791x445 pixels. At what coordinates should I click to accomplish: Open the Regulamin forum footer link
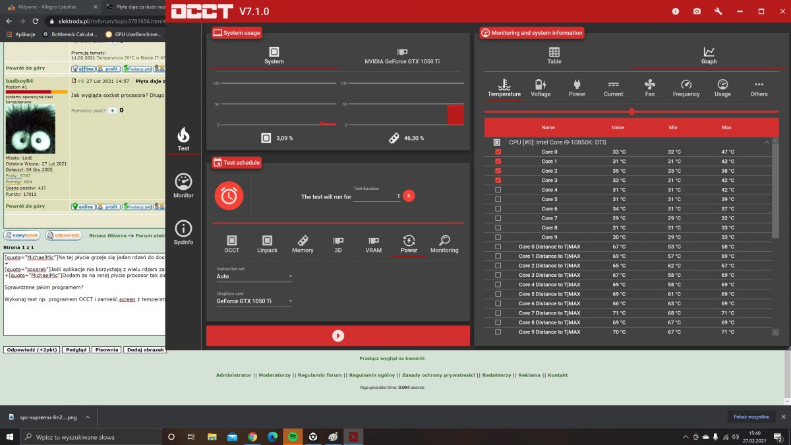pos(320,375)
